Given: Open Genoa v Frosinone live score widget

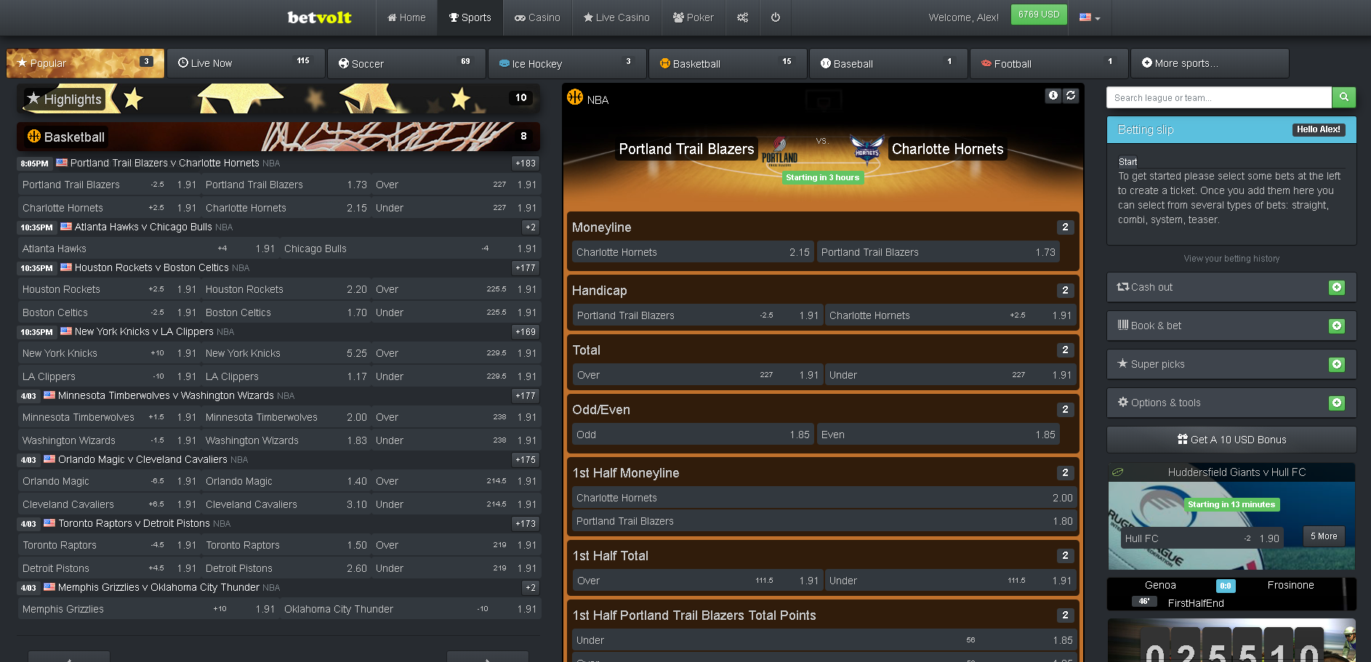Looking at the screenshot, I should pyautogui.click(x=1231, y=594).
